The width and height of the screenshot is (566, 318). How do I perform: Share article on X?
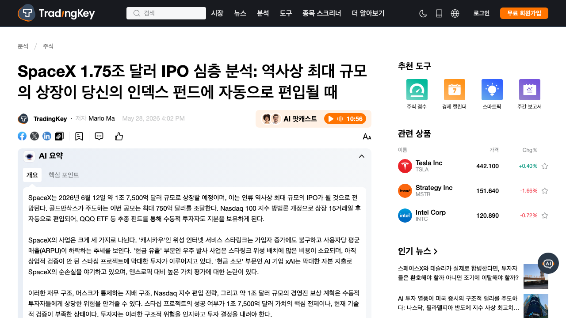[34, 136]
